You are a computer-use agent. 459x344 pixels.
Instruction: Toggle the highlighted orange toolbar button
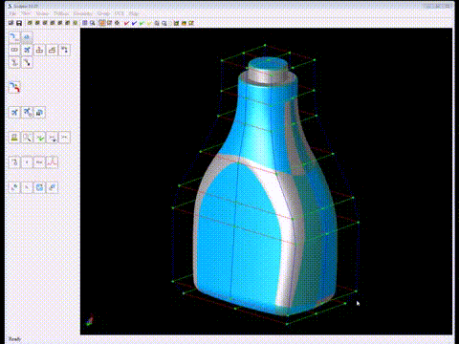[x=101, y=23]
